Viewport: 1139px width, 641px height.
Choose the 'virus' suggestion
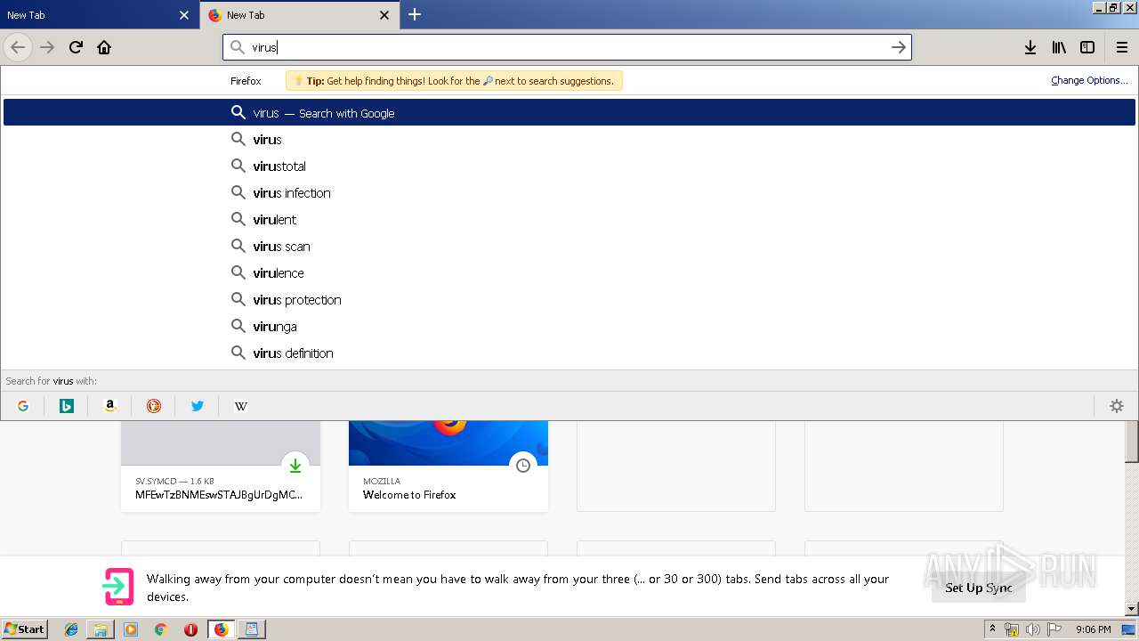pyautogui.click(x=569, y=139)
